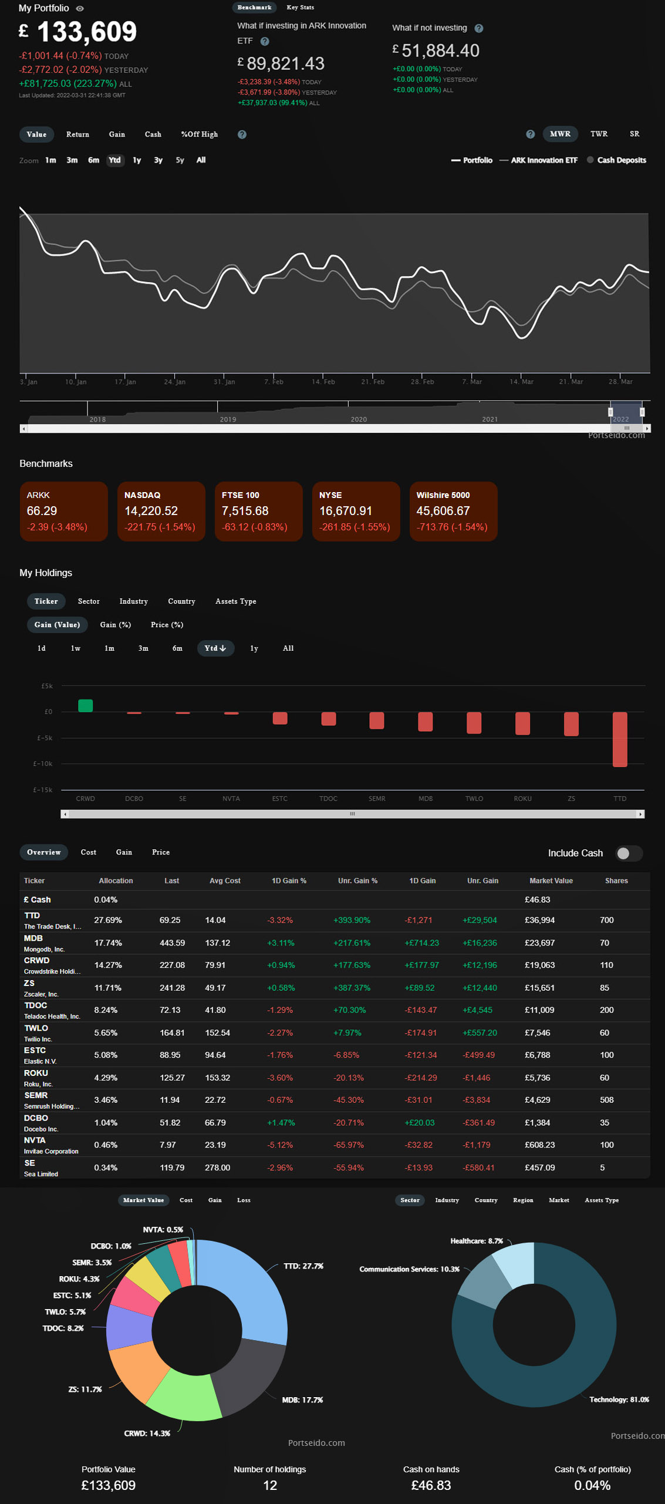Set chart zoom to 3m
Screen dimensions: 665x1504
pos(72,160)
